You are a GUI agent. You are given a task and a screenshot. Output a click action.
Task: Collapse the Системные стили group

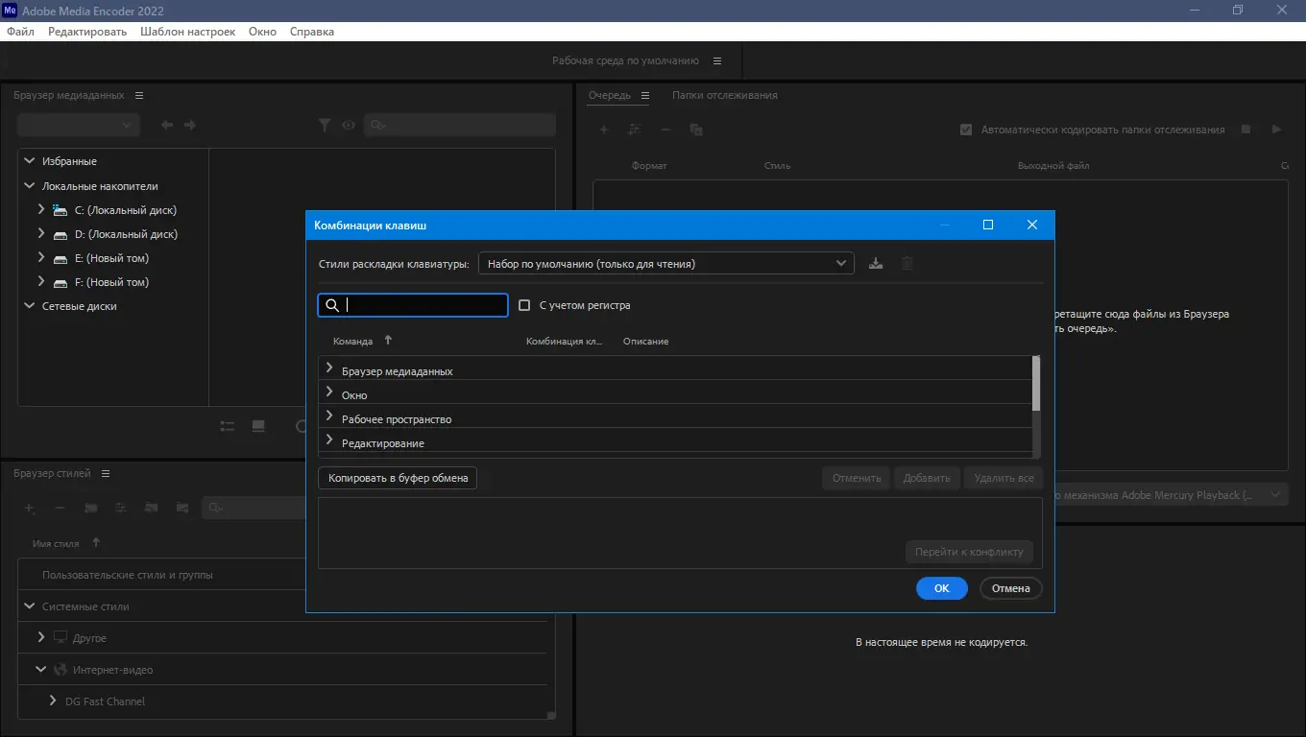tap(30, 606)
